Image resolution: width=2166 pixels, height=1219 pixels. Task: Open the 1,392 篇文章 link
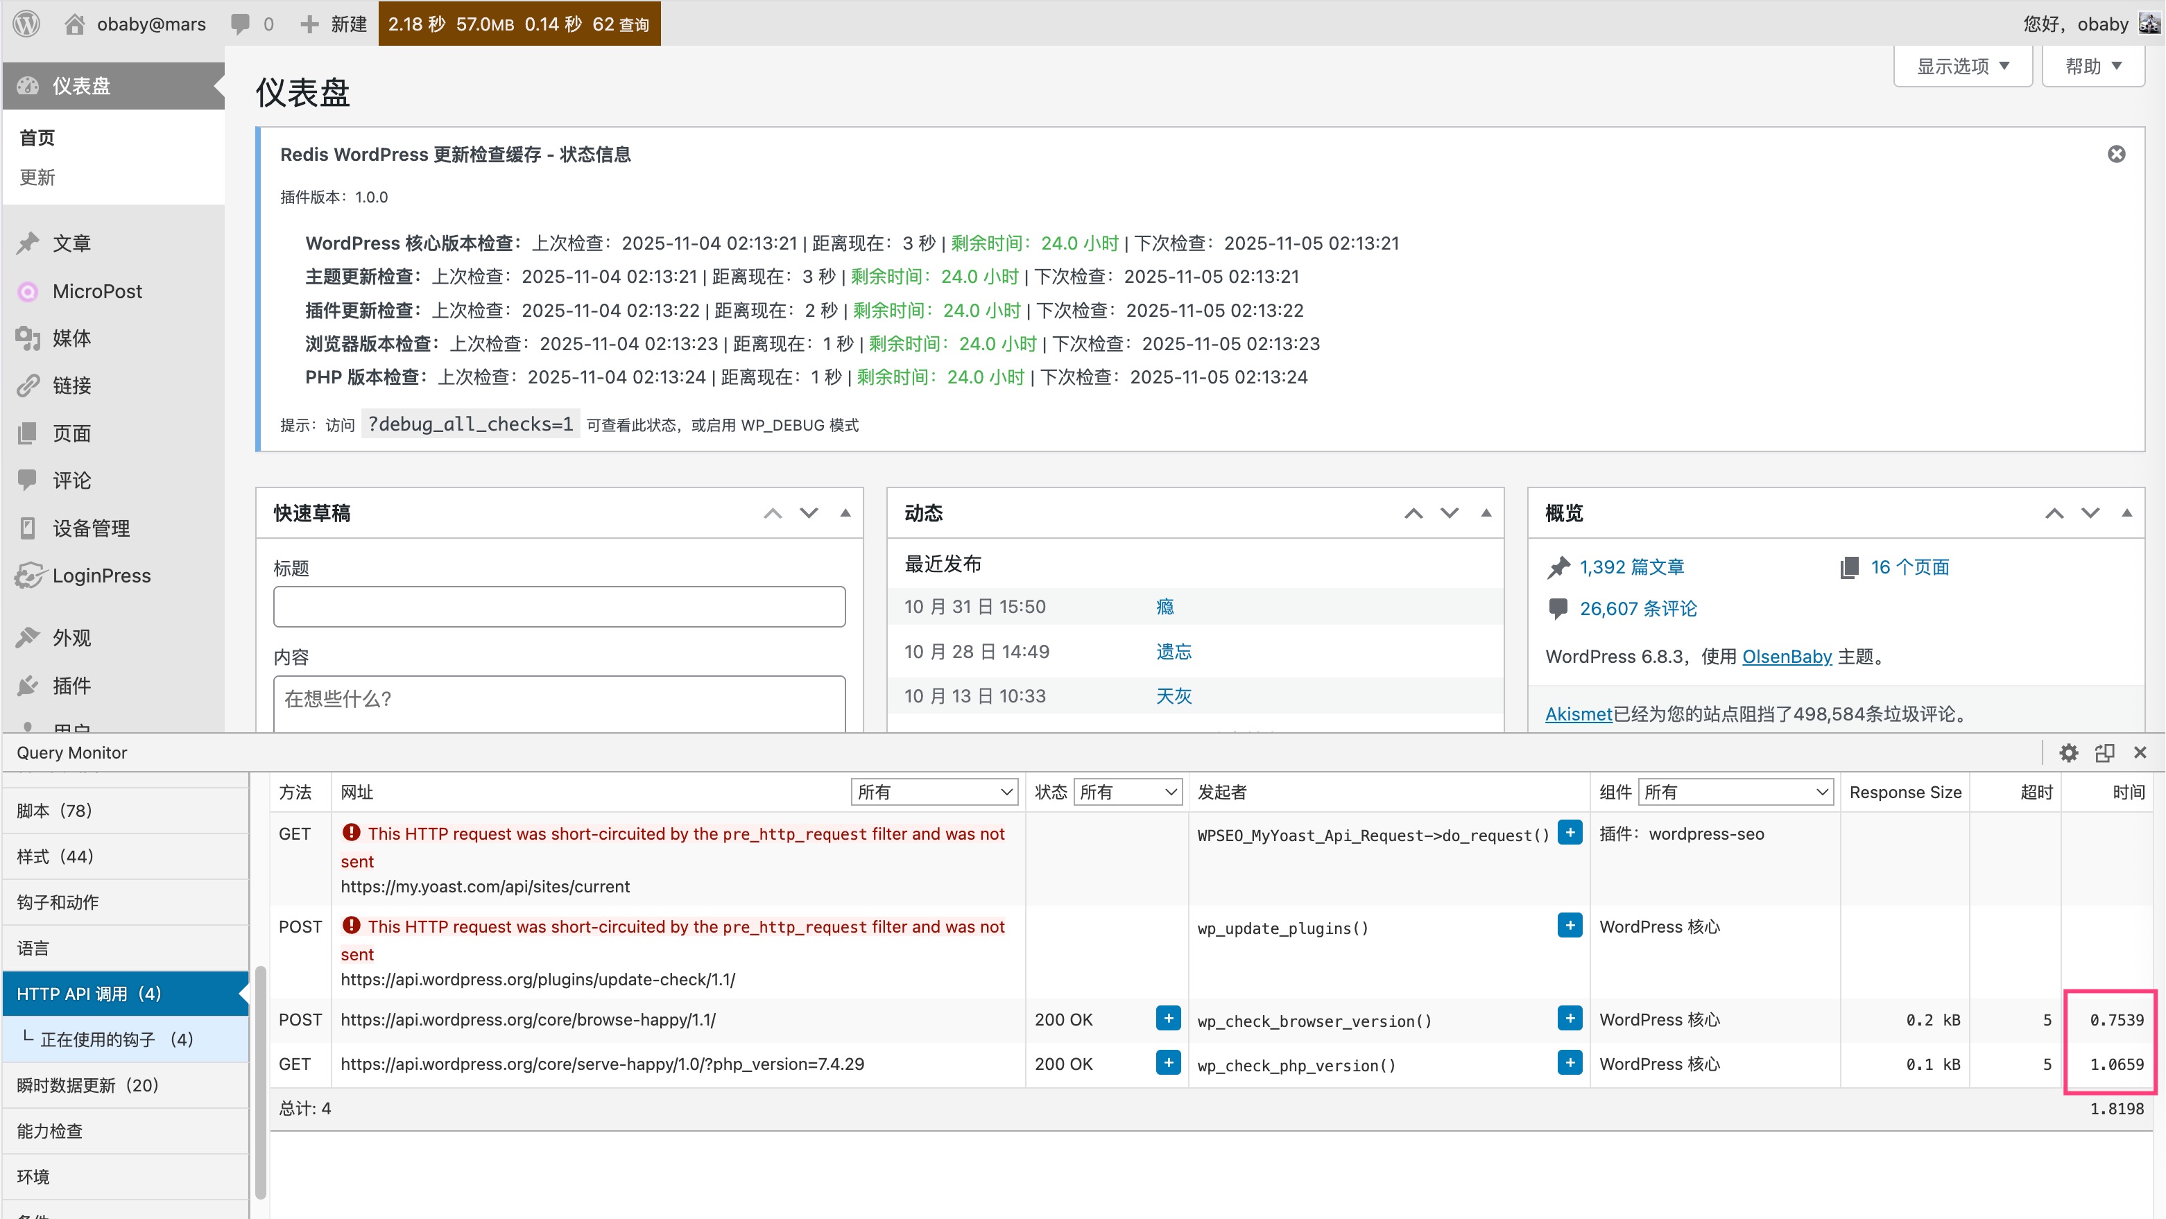pyautogui.click(x=1631, y=567)
